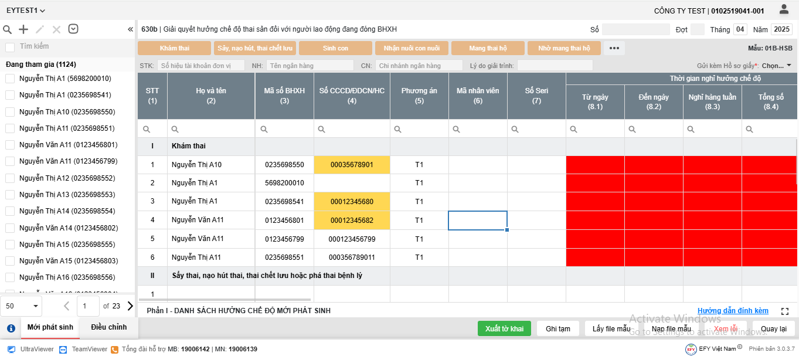The height and width of the screenshot is (356, 799).
Task: Check the box for Nguyễn Thị A10 (0235698550)
Action: pyautogui.click(x=10, y=111)
